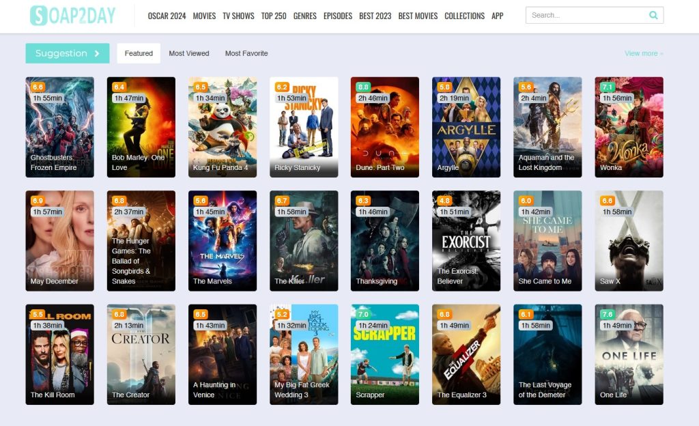
Task: Open the Argylle movie poster
Action: [466, 127]
